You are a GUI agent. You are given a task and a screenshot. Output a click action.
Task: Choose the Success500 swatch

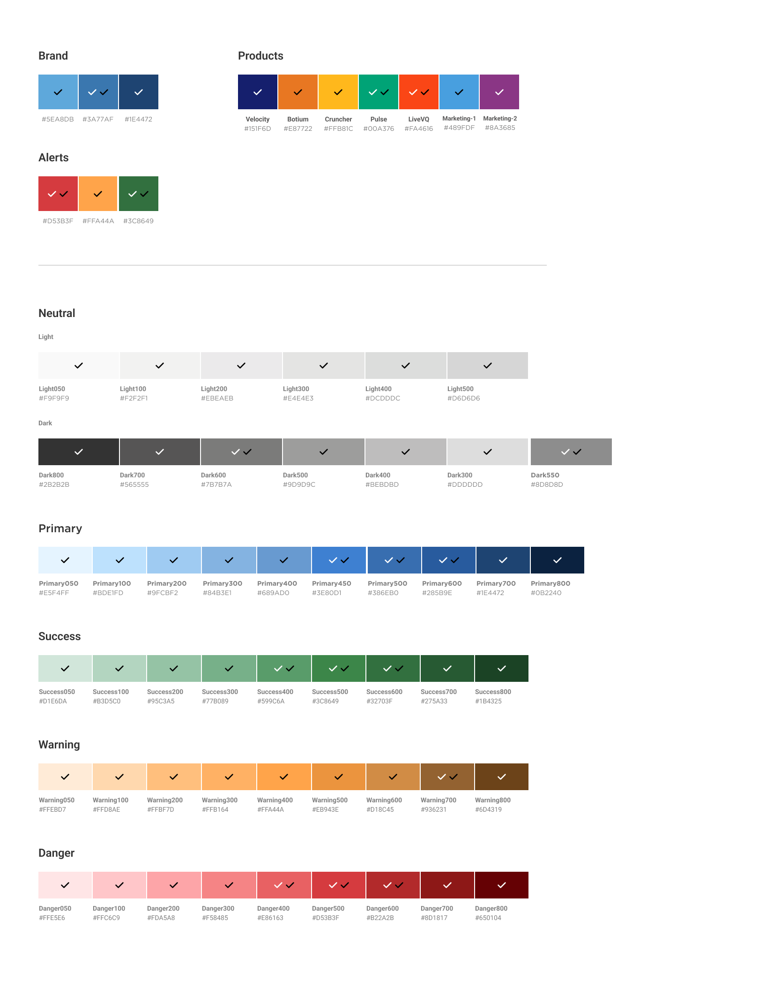[x=339, y=668]
